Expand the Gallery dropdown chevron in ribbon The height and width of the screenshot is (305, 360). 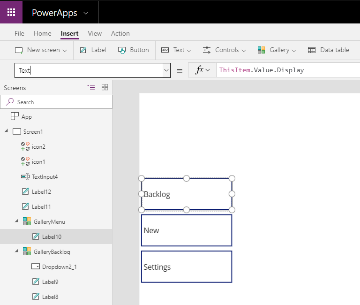click(294, 51)
